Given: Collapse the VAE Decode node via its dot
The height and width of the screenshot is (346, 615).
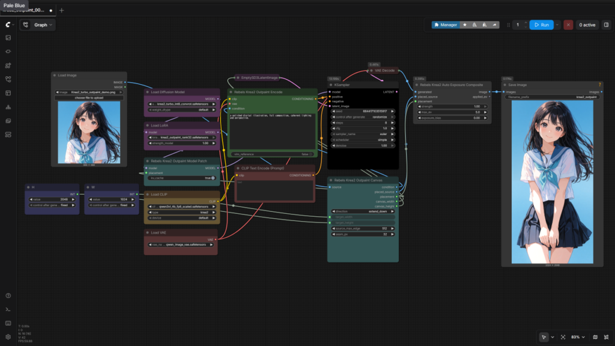Looking at the screenshot, I should pos(371,71).
